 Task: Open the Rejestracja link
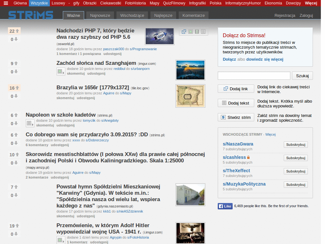(x=285, y=15)
